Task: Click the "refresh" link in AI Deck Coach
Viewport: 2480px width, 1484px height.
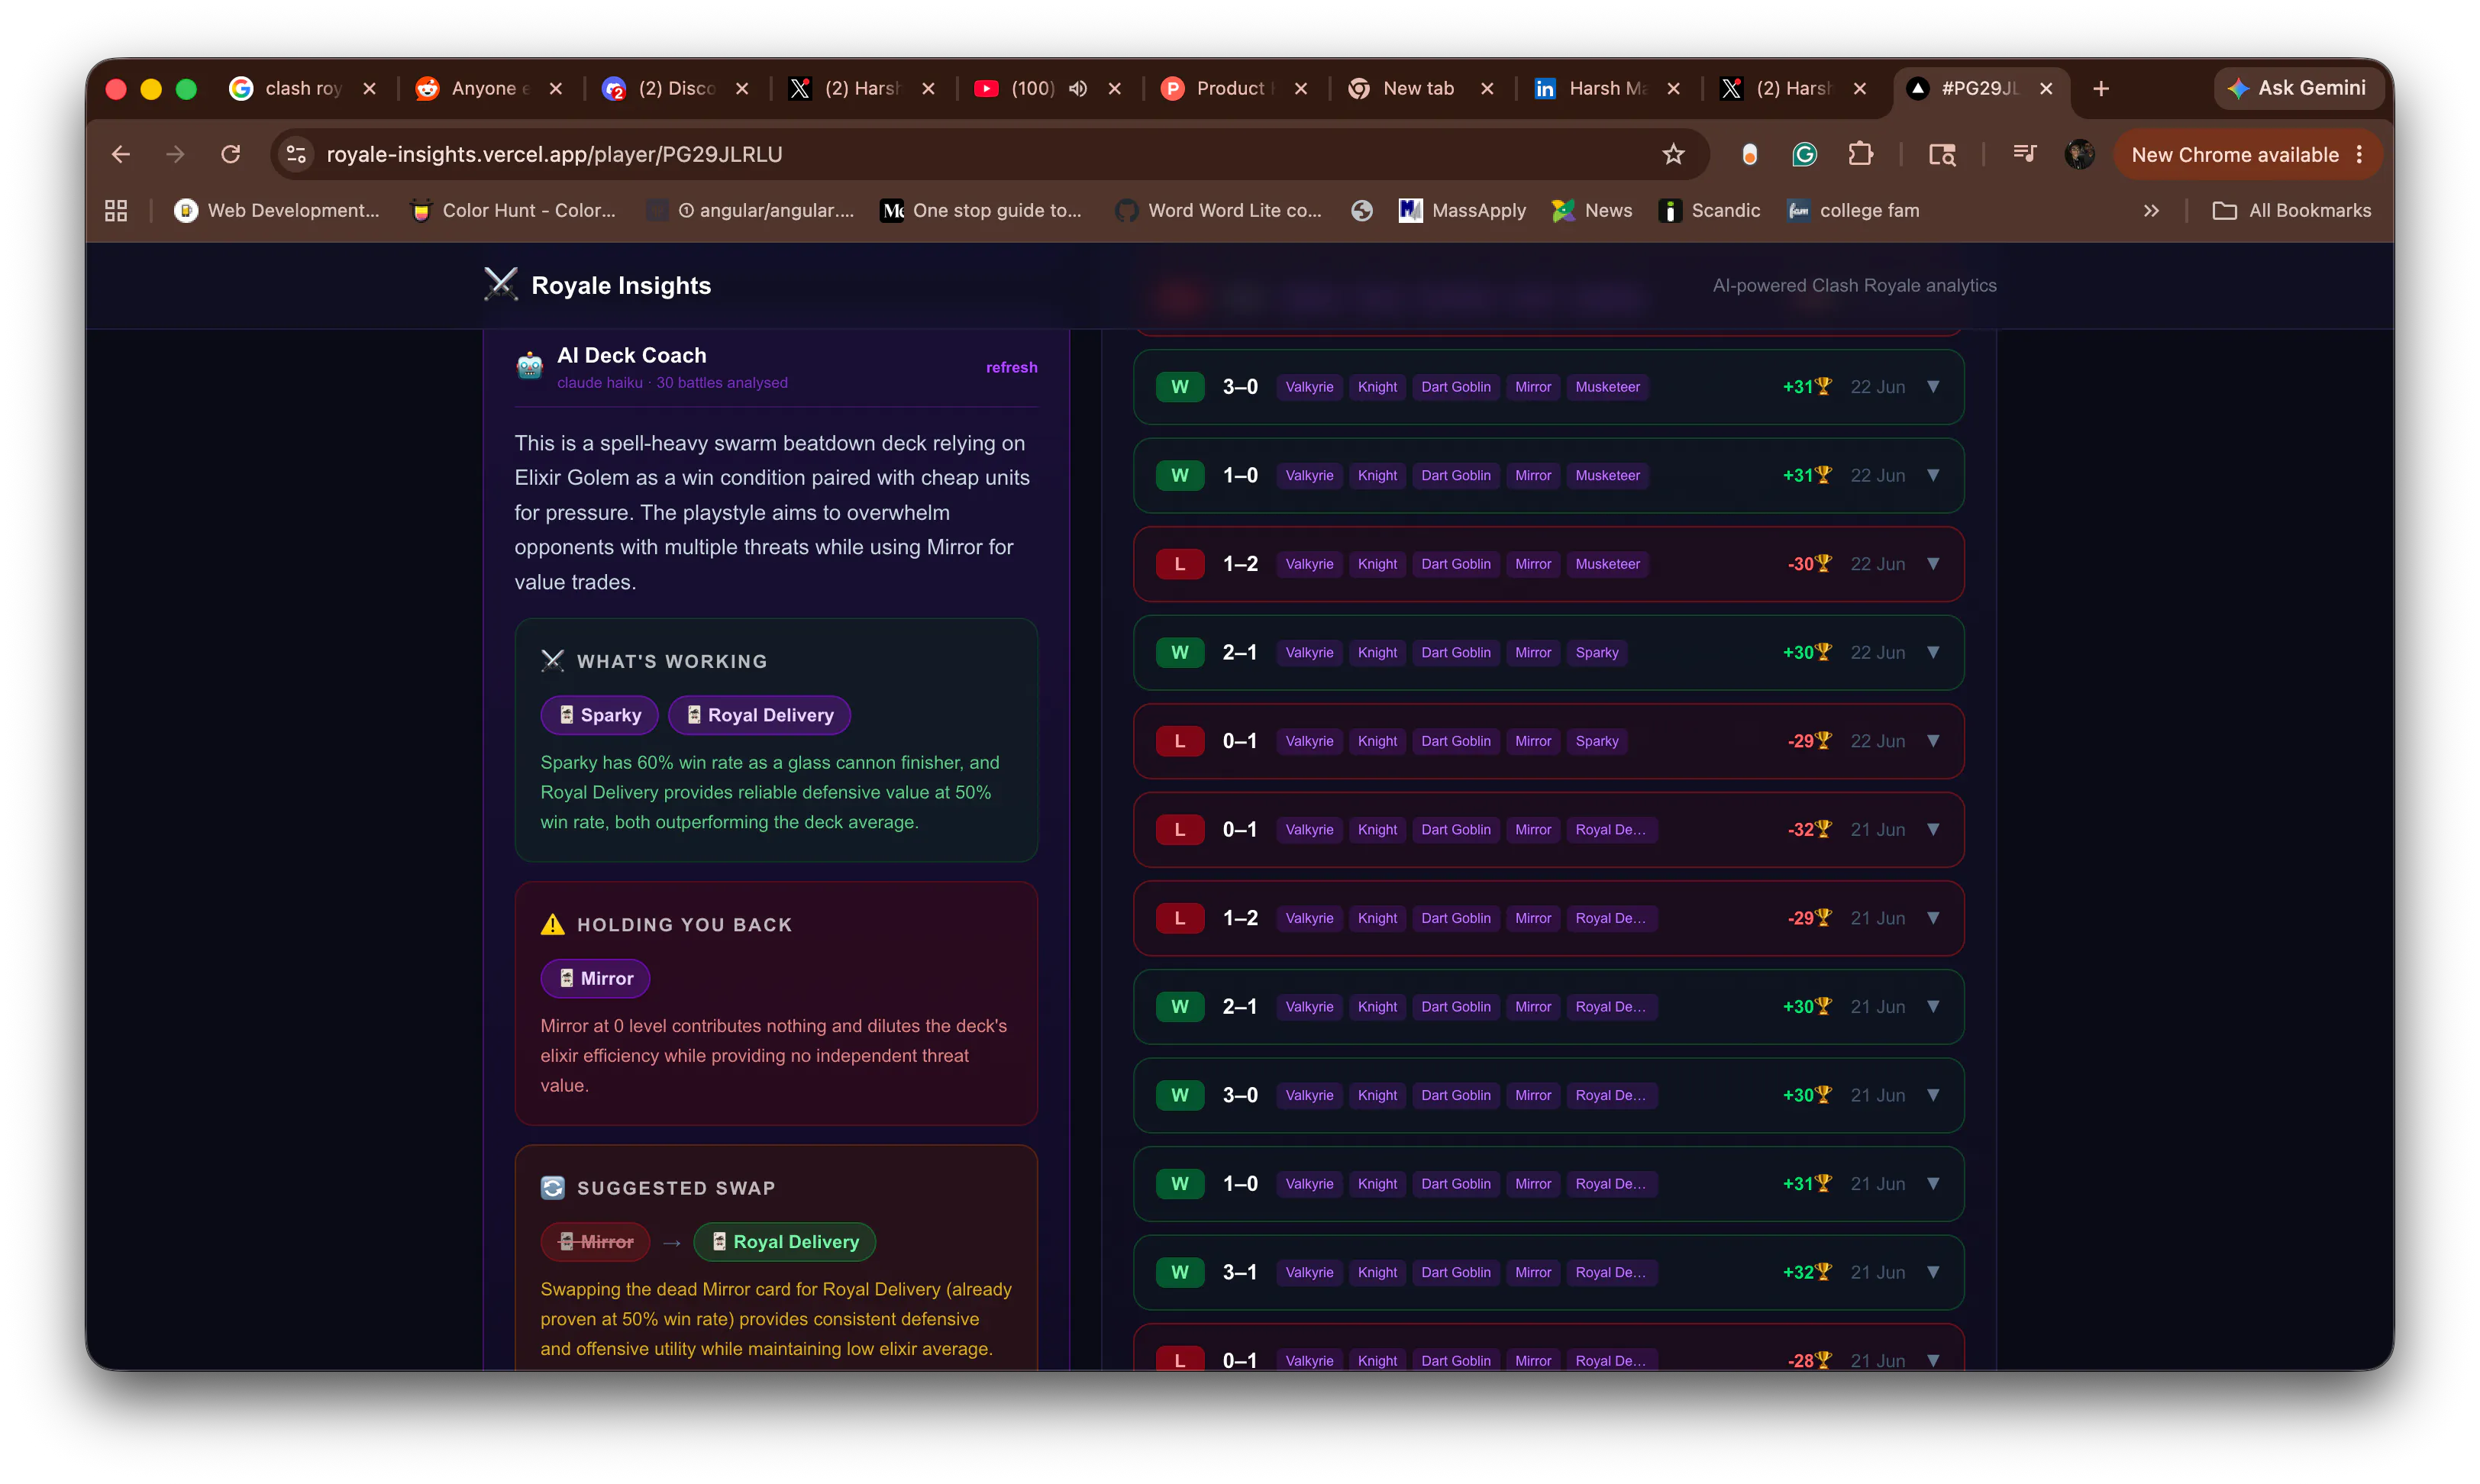Action: point(1011,367)
